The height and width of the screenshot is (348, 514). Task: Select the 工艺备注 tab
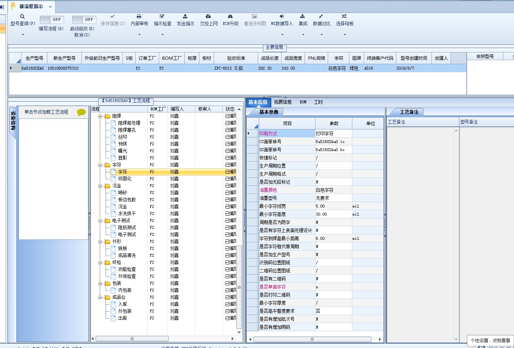(x=409, y=112)
